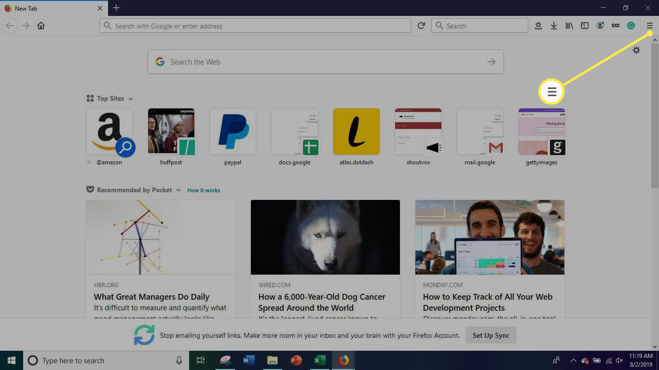
Task: Click the page scrollbar up arrow
Action: pos(655,40)
